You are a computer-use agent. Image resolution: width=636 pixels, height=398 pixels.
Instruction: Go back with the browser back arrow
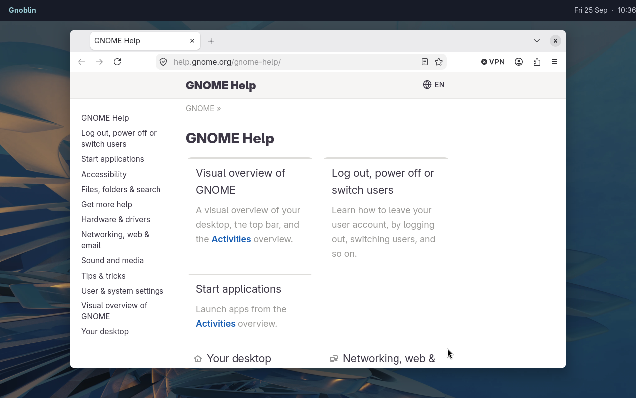point(81,62)
